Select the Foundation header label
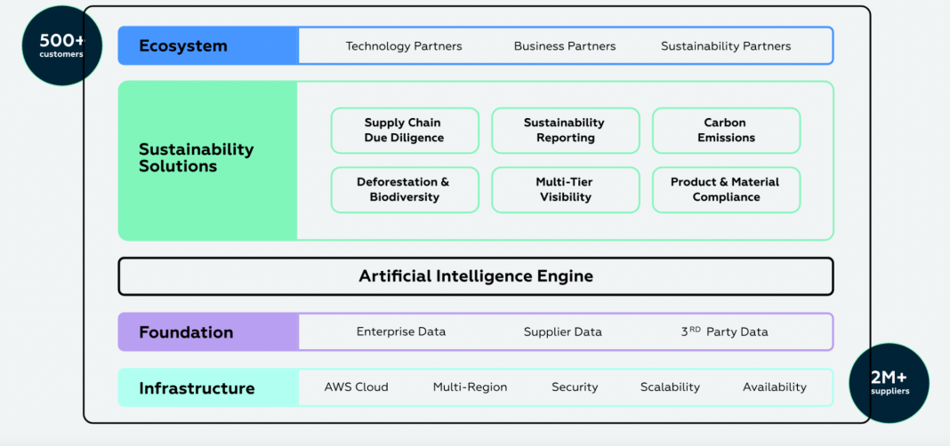The image size is (950, 446). pos(186,332)
